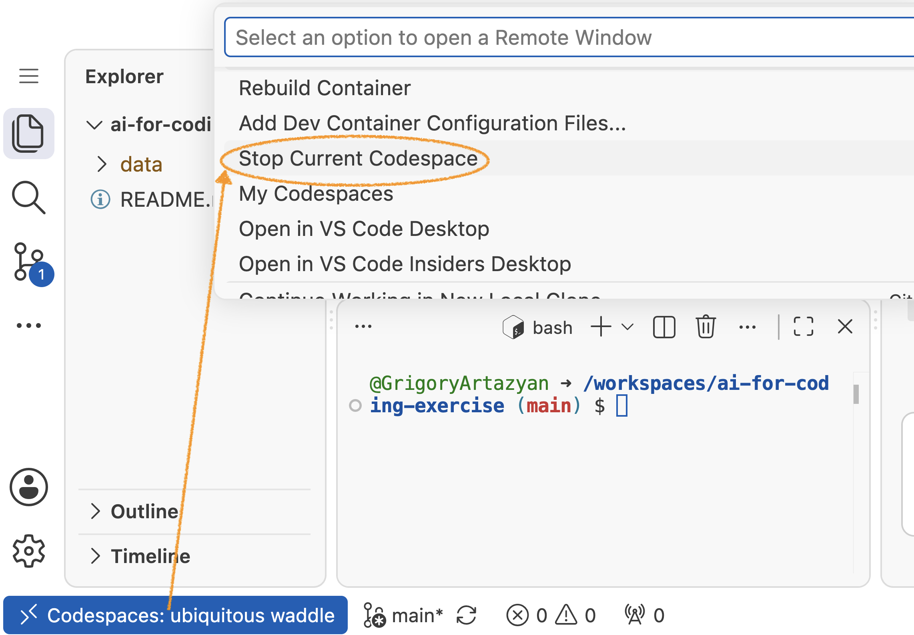Split the terminal panel

coord(664,327)
